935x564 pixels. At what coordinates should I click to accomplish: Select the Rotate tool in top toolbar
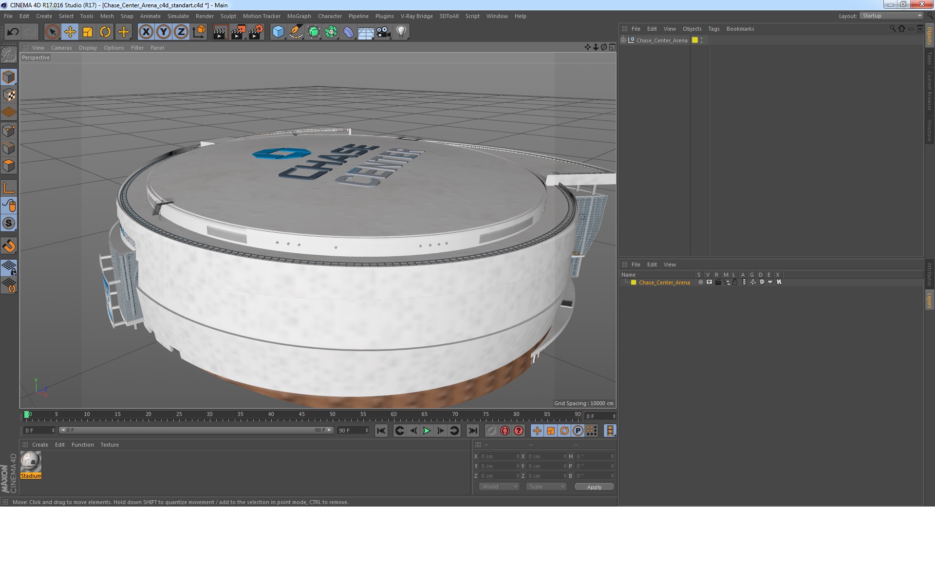coord(105,32)
